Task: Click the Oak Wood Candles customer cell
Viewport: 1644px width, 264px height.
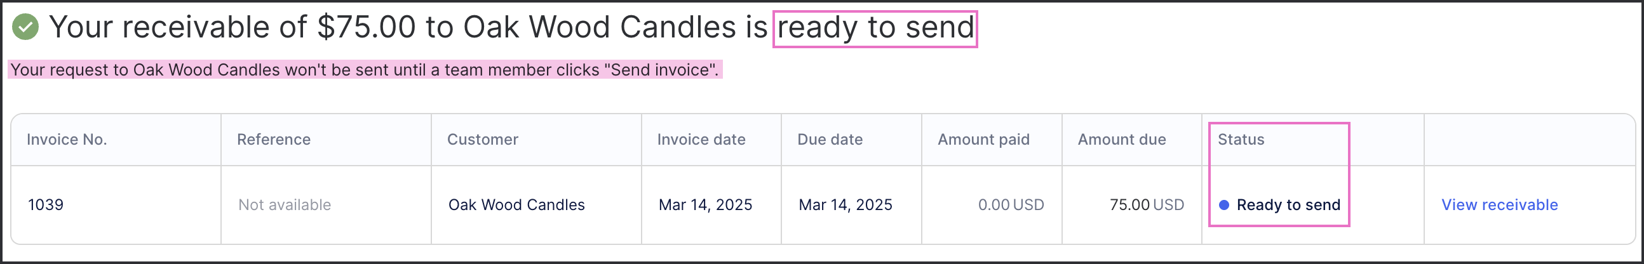Action: pos(516,205)
